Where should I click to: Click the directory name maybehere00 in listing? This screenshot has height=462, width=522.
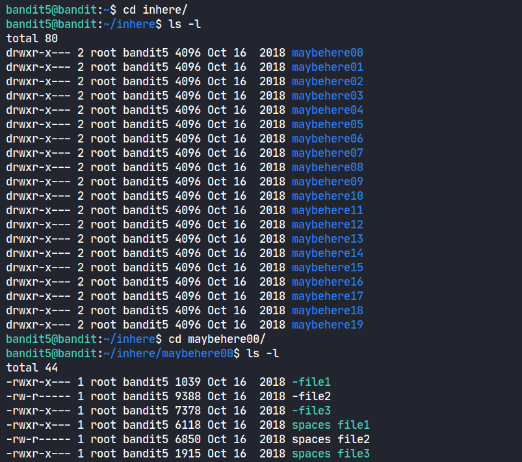(327, 53)
